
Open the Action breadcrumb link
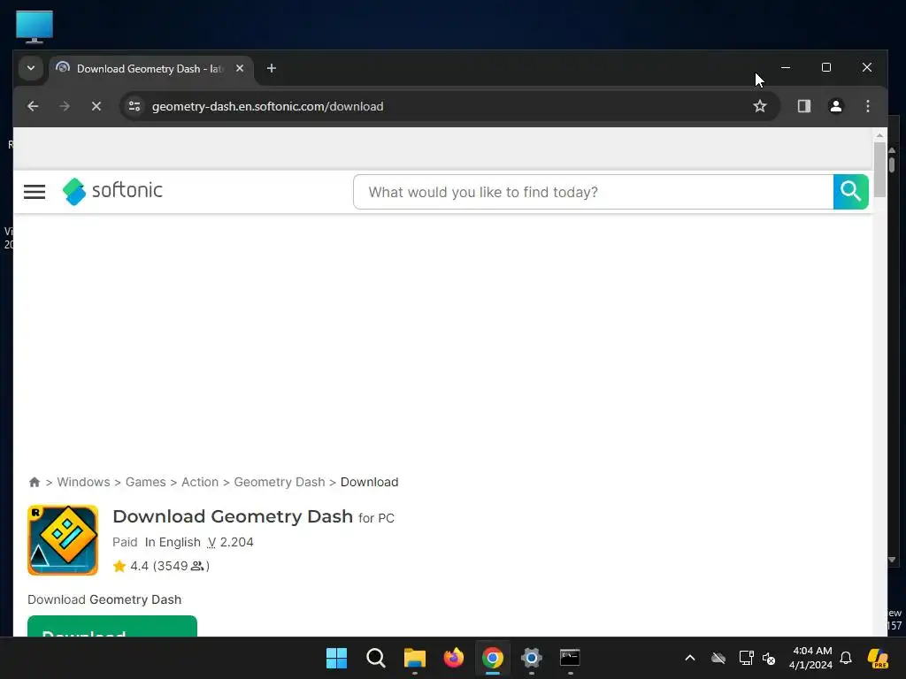click(200, 482)
